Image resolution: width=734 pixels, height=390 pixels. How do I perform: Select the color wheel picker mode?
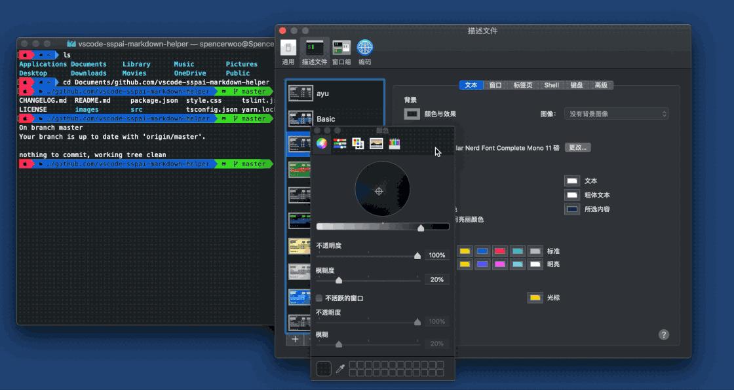pos(321,142)
